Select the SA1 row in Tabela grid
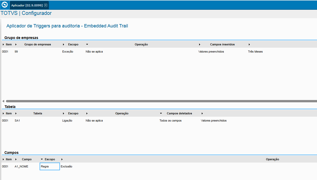This screenshot has height=180, width=317. point(18,120)
